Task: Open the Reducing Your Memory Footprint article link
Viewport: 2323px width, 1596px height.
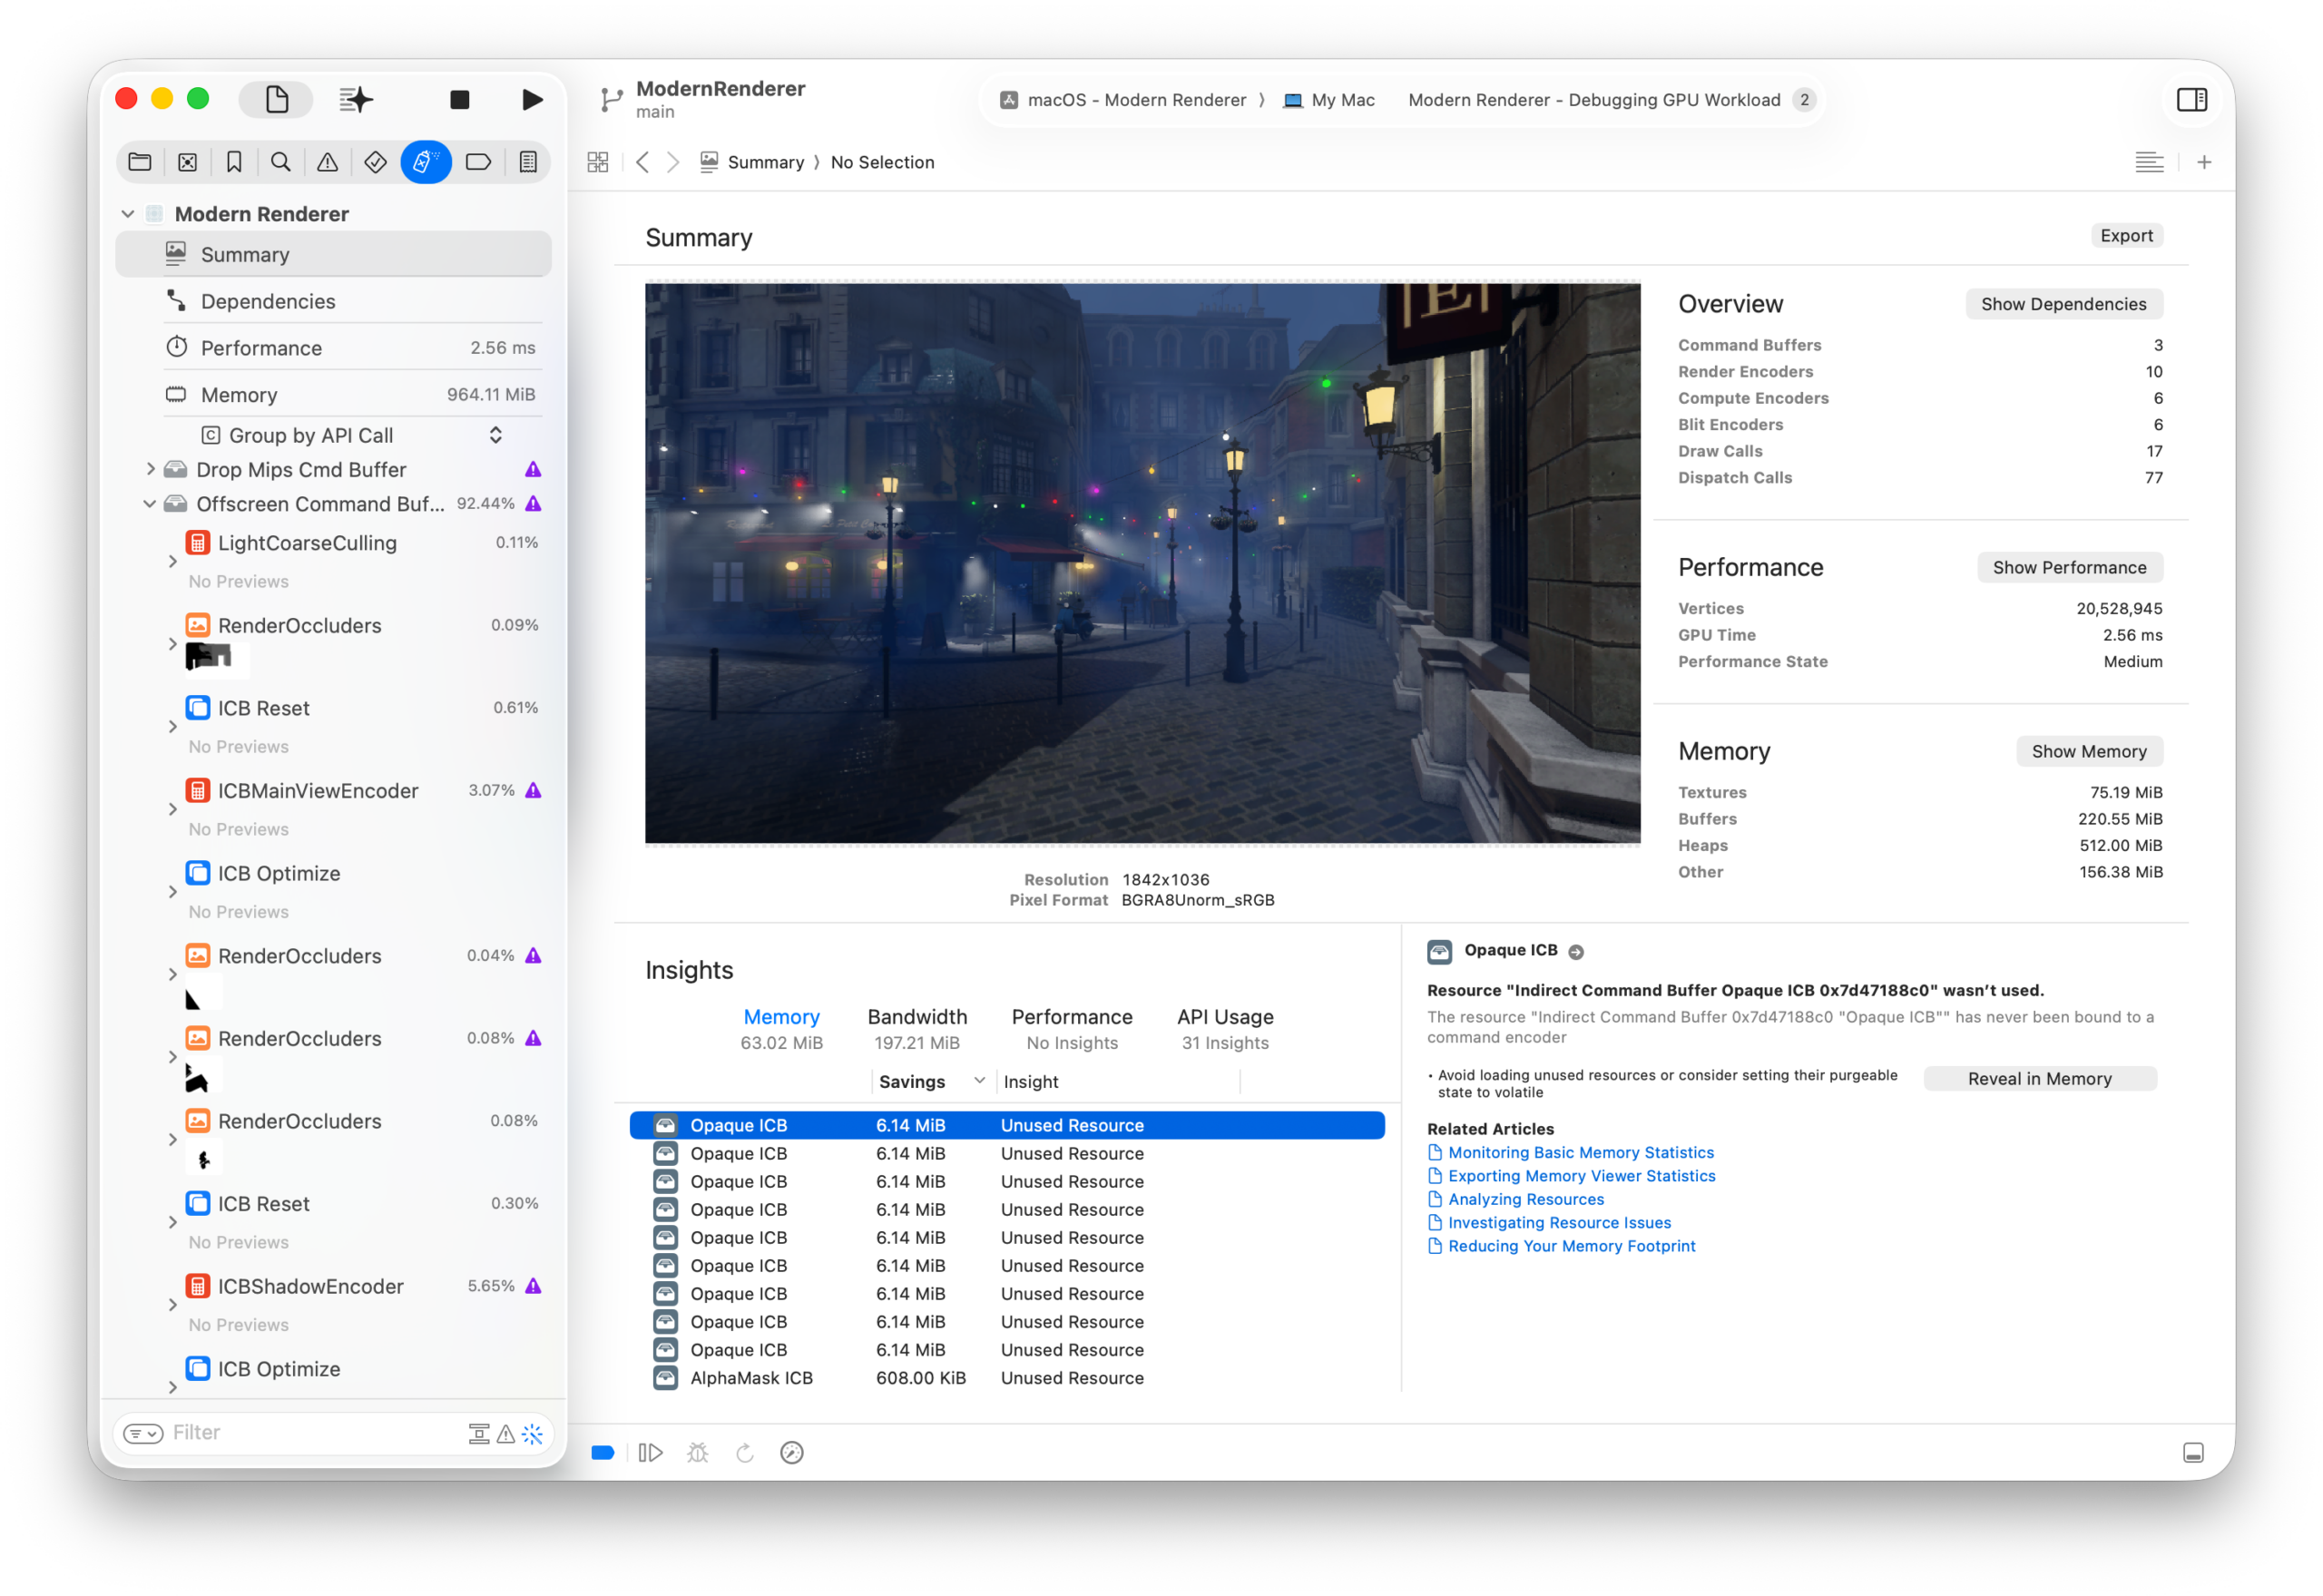Action: (x=1571, y=1246)
